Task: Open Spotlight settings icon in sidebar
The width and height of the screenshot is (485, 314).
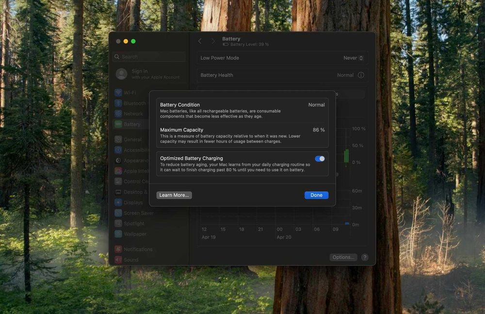Action: tap(118, 223)
